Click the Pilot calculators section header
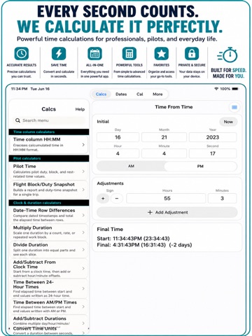This screenshot has width=252, height=336. (x=49, y=158)
